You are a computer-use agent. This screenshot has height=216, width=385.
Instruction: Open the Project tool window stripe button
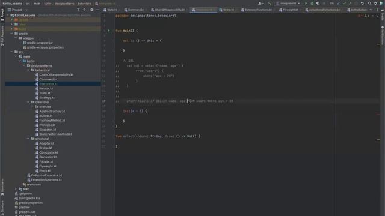[x=2, y=14]
